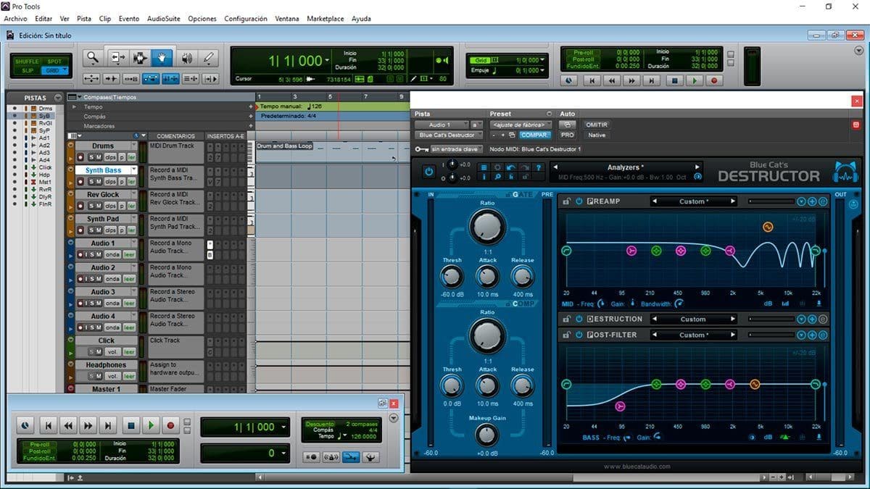This screenshot has width=870, height=489.
Task: Select the Pencil tool
Action: [208, 58]
